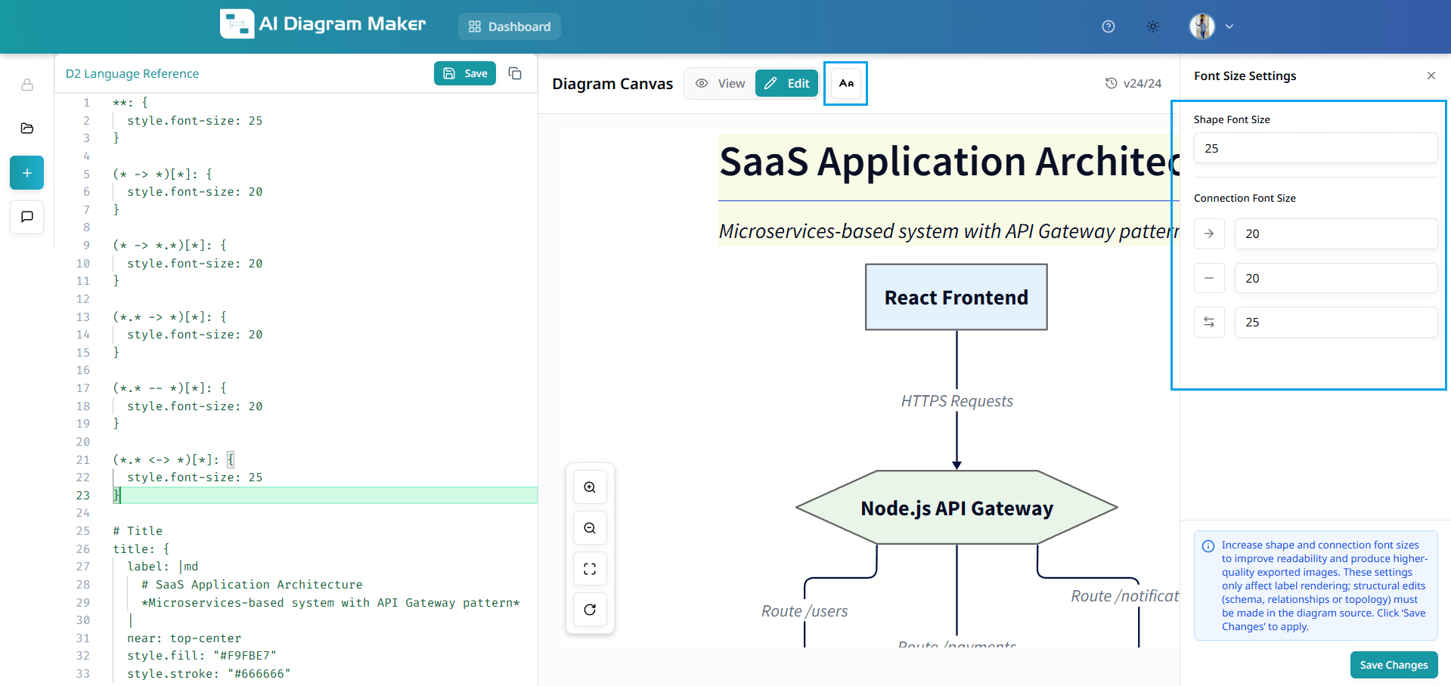Switch canvas to Edit mode
This screenshot has width=1451, height=686.
[x=786, y=83]
